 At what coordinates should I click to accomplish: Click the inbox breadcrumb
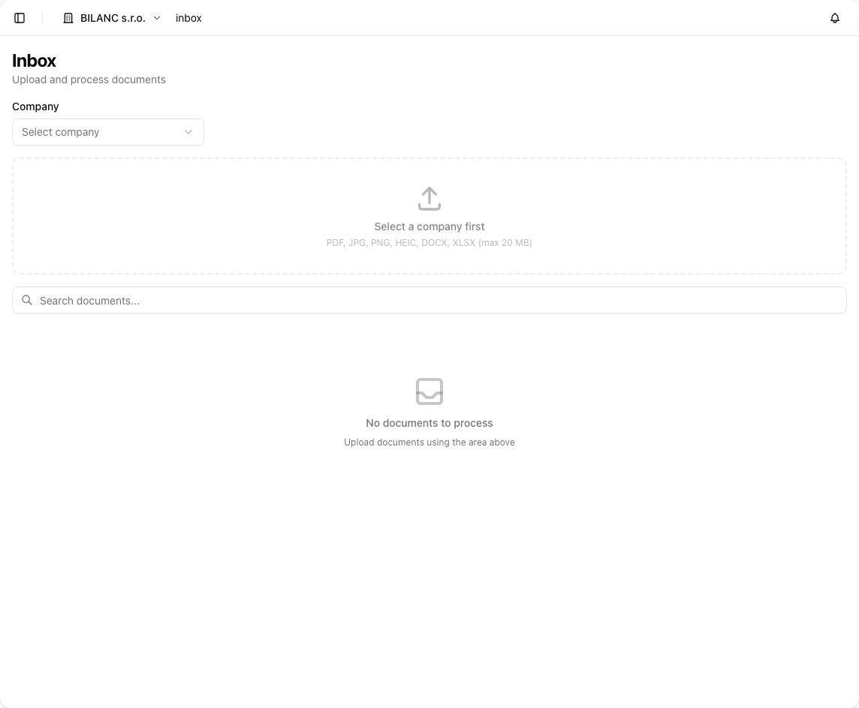tap(188, 18)
